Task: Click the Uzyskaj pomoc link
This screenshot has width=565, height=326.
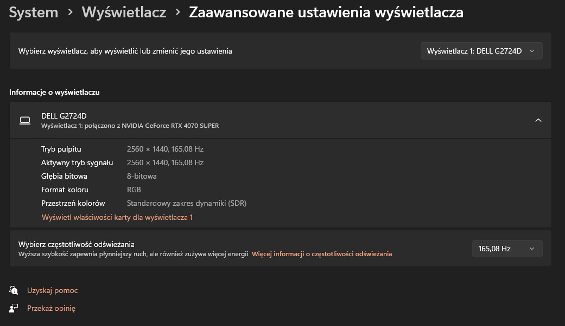Action: tap(52, 290)
